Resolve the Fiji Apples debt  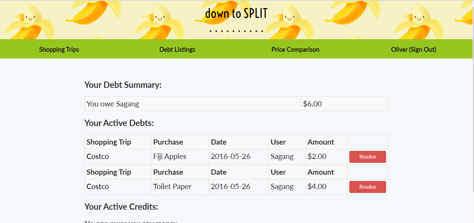pyautogui.click(x=367, y=157)
